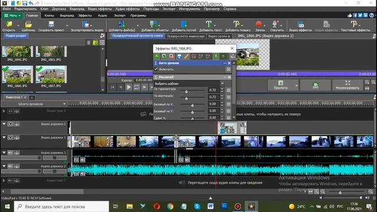Mute Audio Track 1

click(11, 153)
